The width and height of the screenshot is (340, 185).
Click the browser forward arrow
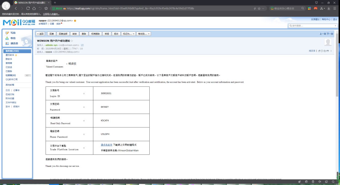pyautogui.click(x=22, y=8)
